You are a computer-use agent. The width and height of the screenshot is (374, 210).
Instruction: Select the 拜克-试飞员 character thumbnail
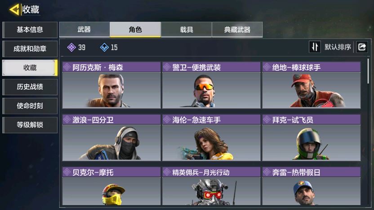point(311,143)
